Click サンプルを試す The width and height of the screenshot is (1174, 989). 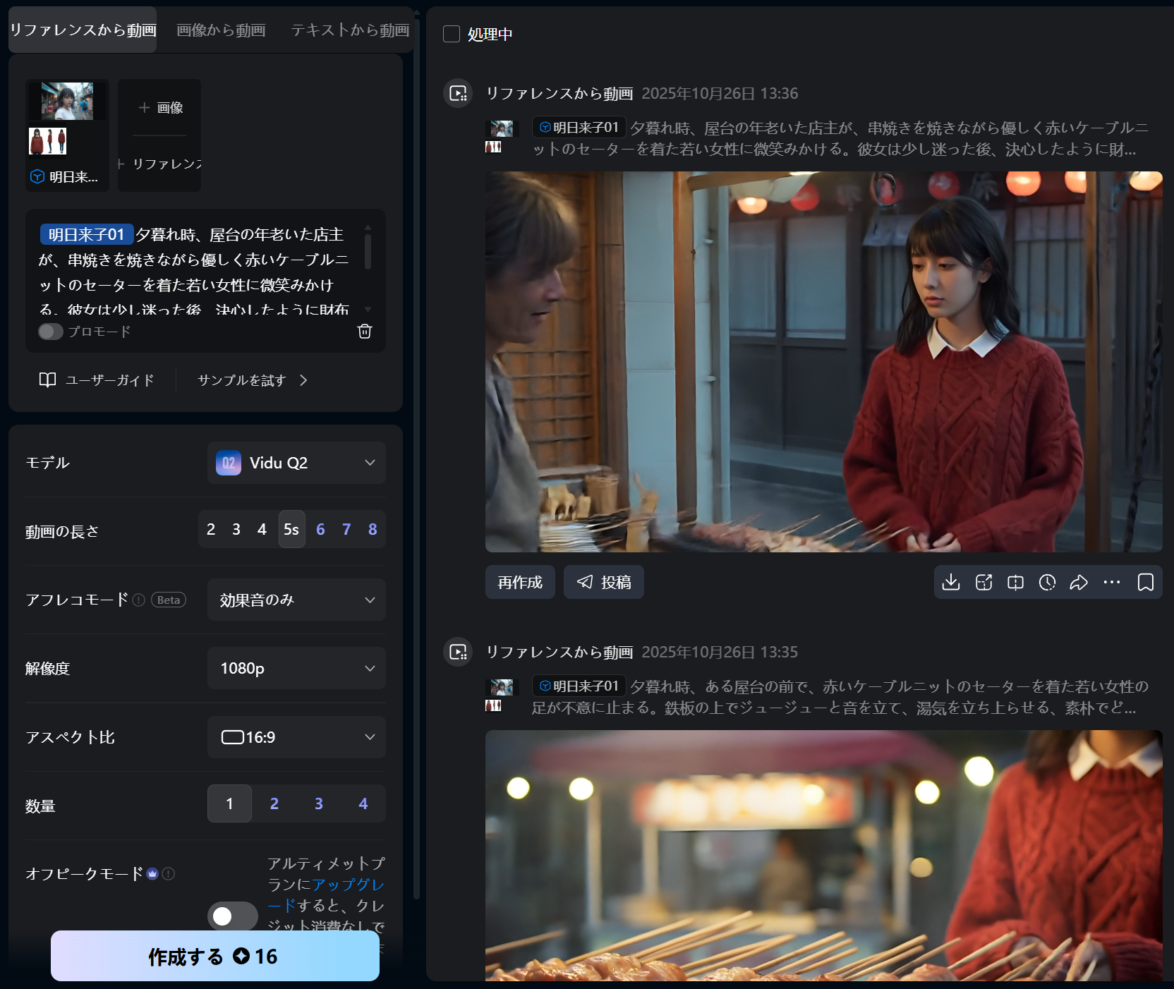pos(241,380)
